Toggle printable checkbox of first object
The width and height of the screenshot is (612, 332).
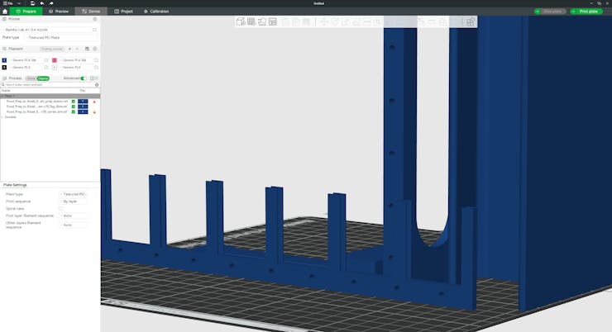[x=74, y=102]
